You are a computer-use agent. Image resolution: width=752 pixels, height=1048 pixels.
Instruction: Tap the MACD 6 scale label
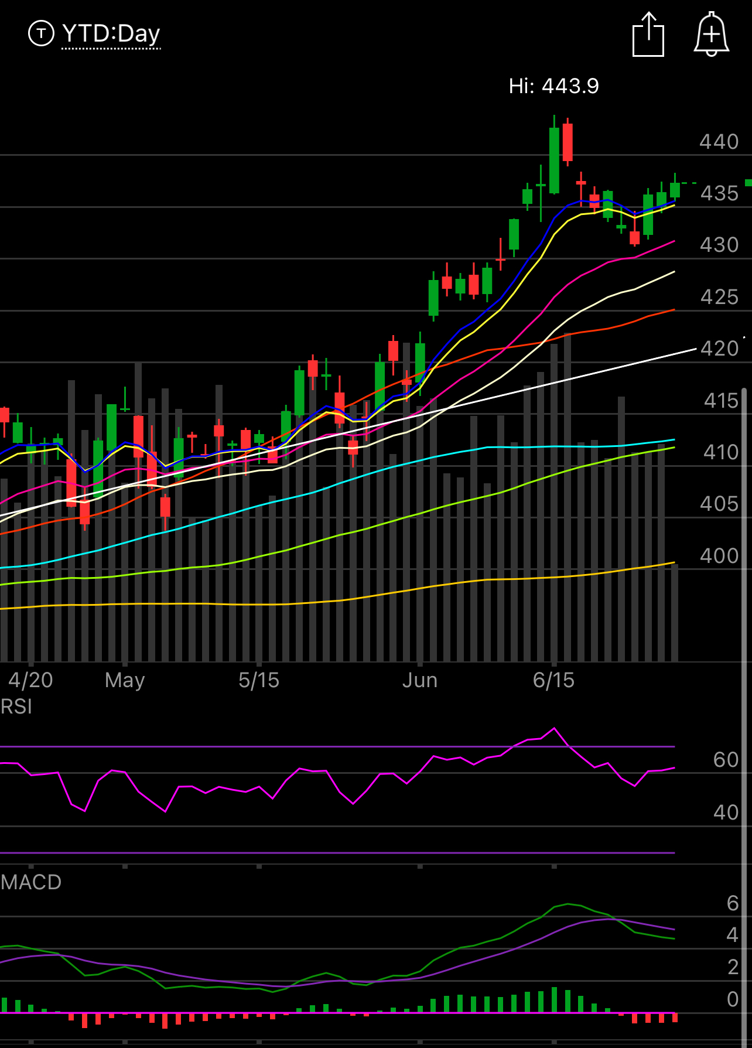[x=733, y=903]
